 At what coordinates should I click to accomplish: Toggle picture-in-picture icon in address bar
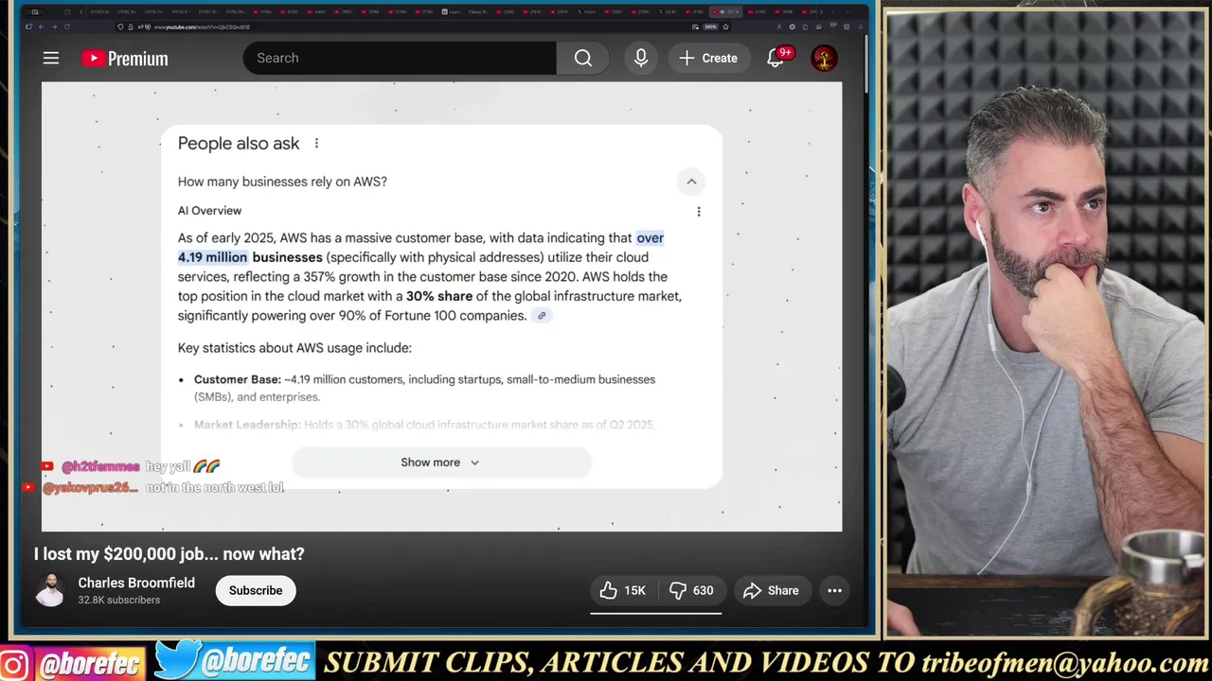coord(695,26)
